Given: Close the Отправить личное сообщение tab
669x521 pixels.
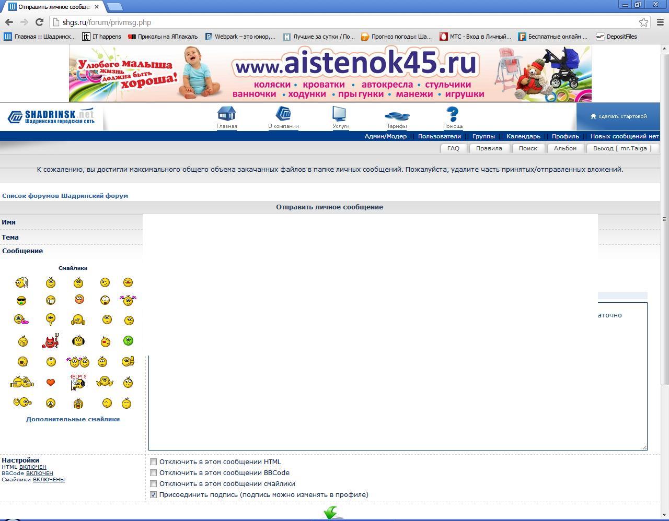Looking at the screenshot, I should tap(97, 7).
